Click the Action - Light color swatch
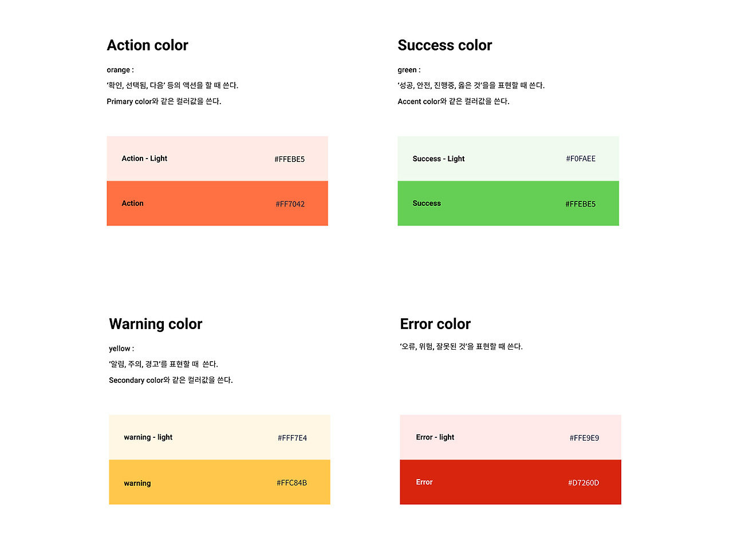The image size is (733, 554). (x=217, y=159)
